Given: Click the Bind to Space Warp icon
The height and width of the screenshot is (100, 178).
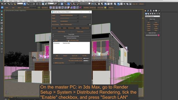Looking at the screenshot, I should pyautogui.click(x=15, y=4).
